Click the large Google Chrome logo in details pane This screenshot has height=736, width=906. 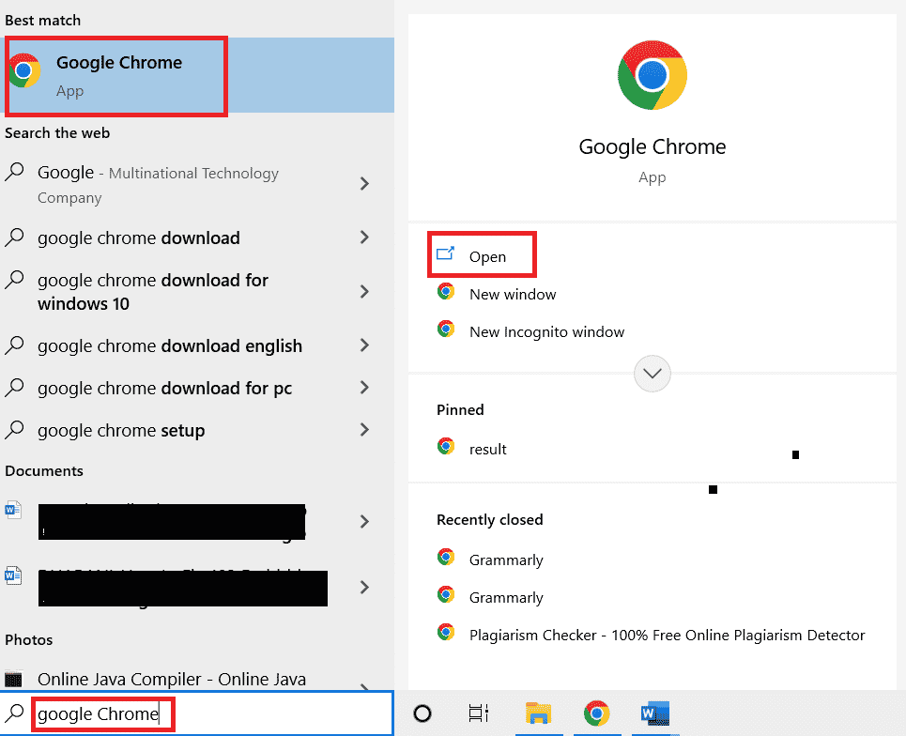click(652, 75)
